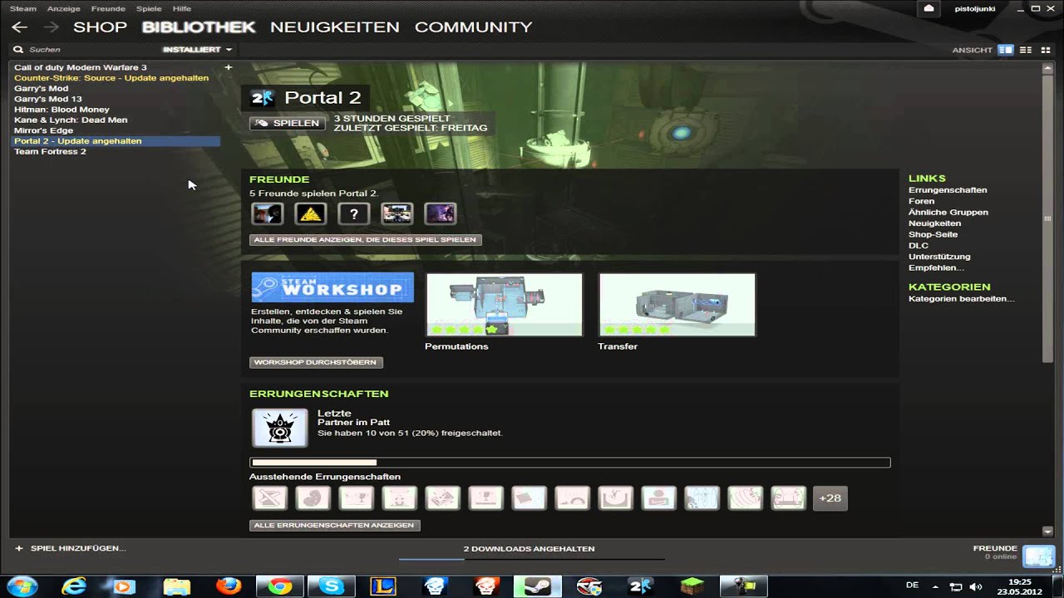This screenshot has width=1064, height=598.
Task: Click Alle Errungenschaften anzeigen button
Action: (334, 525)
